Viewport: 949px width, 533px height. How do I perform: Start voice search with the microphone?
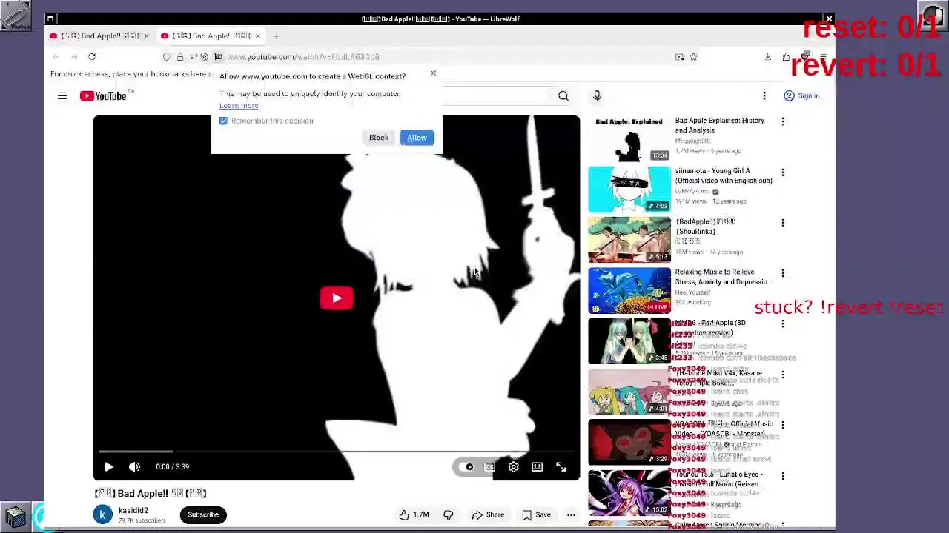point(597,95)
